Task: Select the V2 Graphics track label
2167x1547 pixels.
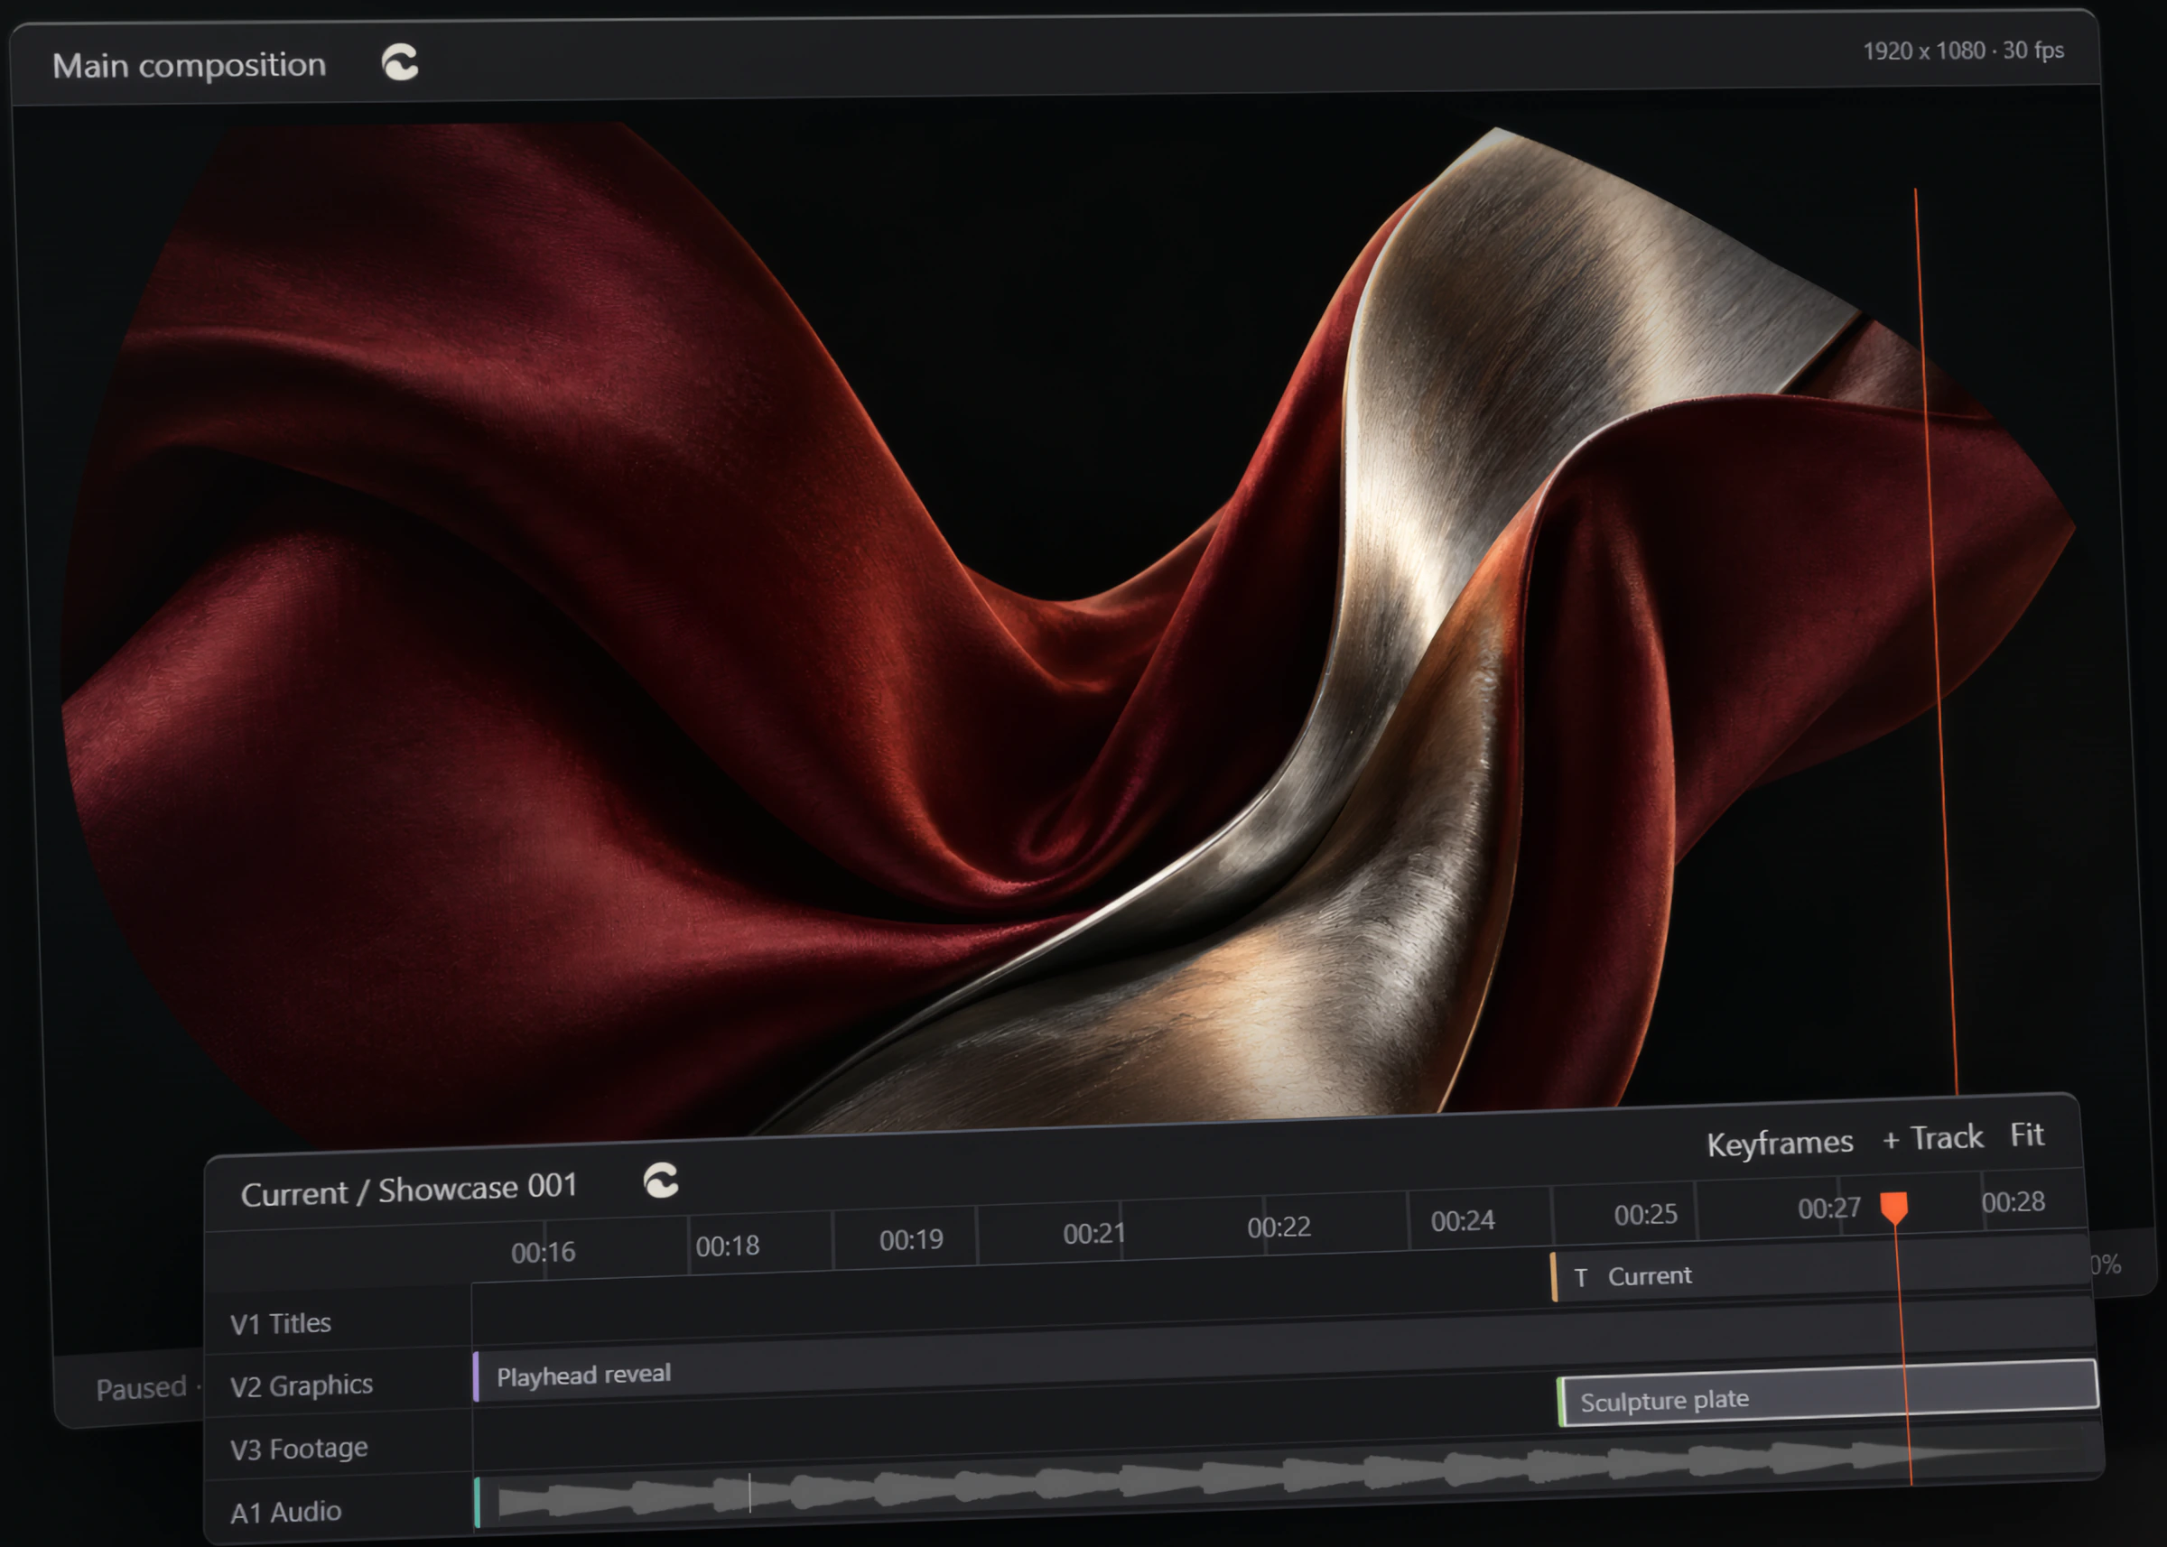Action: (x=302, y=1385)
